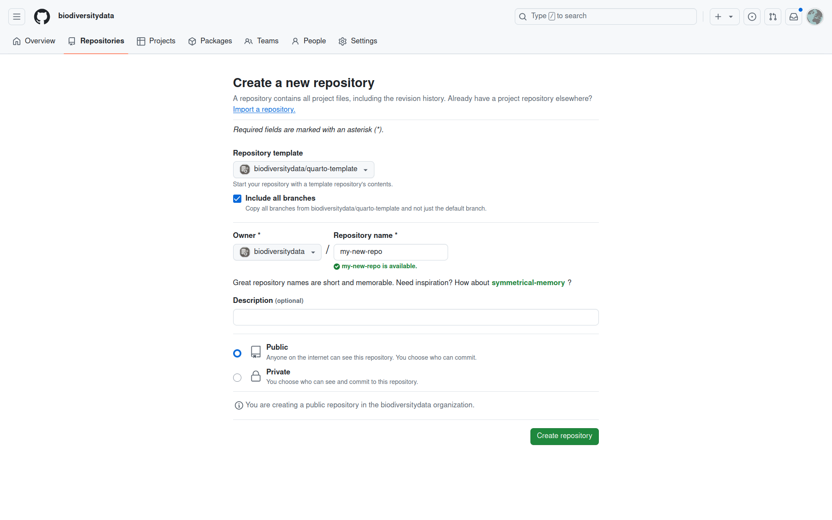This screenshot has width=832, height=520.
Task: Open the pull requests icon in header
Action: (x=773, y=16)
